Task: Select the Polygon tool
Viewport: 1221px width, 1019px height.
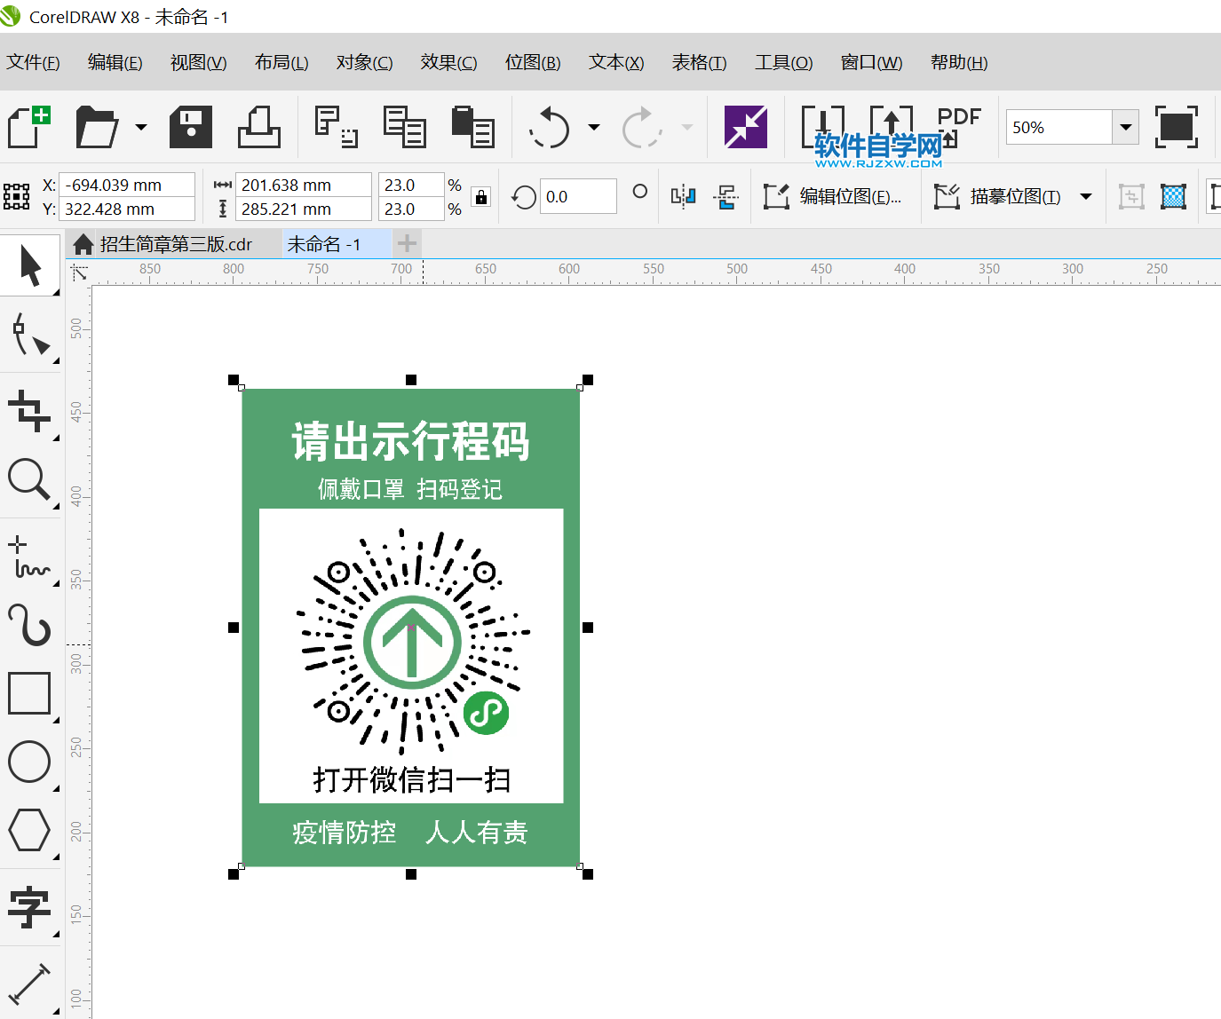Action: [x=29, y=830]
